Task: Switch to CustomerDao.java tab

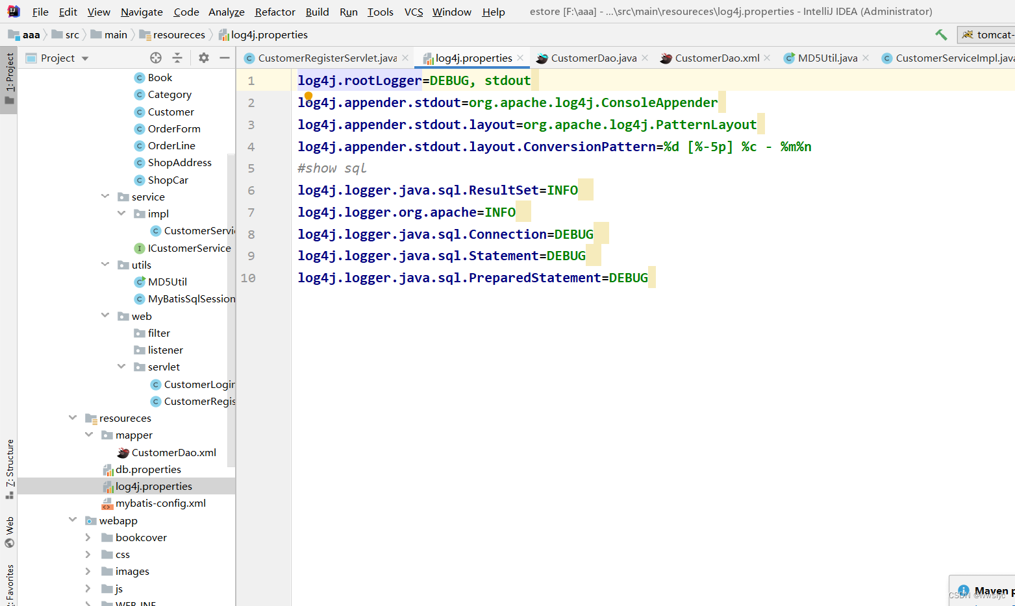Action: pyautogui.click(x=594, y=58)
